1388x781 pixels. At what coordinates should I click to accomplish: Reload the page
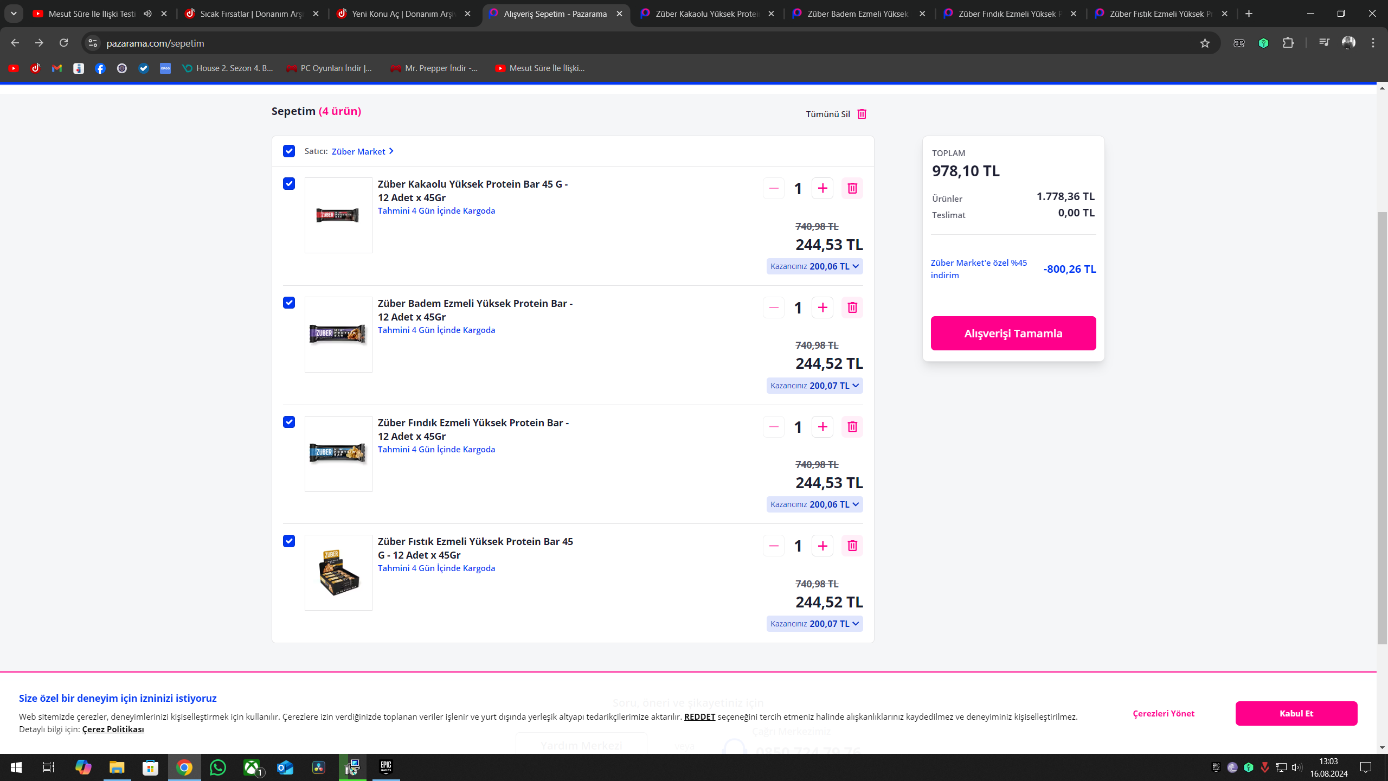click(63, 43)
